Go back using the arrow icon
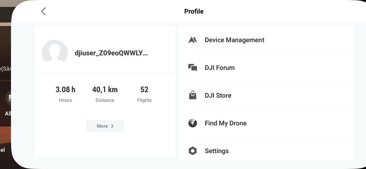366x169 pixels. click(x=43, y=11)
